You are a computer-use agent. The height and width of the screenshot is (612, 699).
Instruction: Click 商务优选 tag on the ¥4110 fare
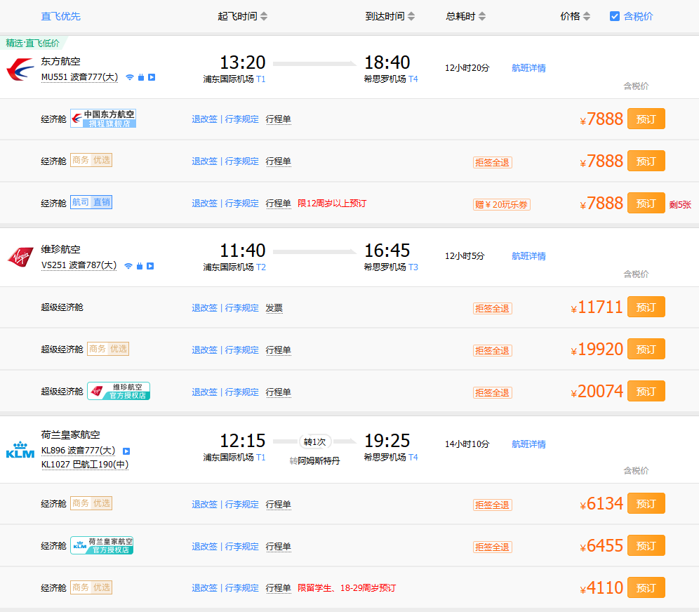pyautogui.click(x=91, y=587)
